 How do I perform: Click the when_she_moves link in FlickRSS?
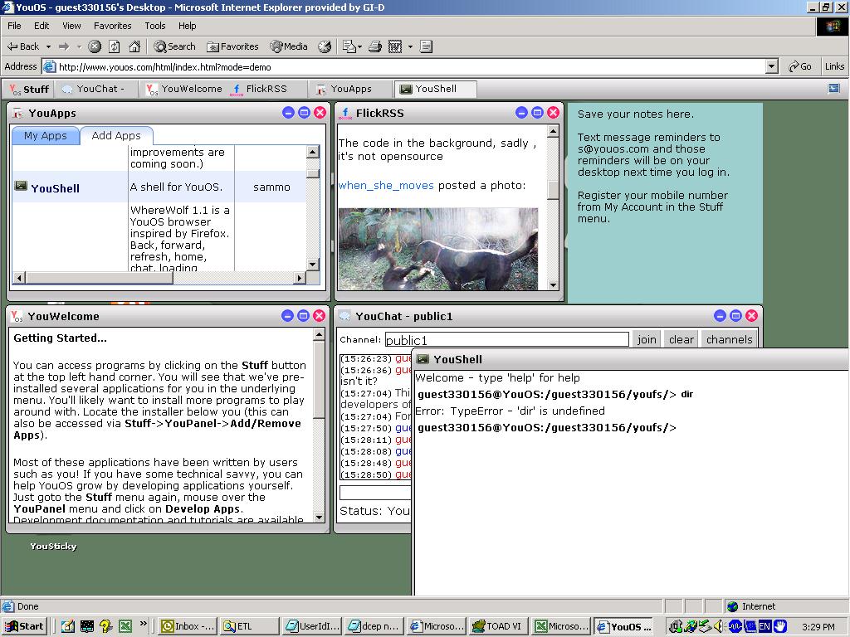[x=386, y=185]
